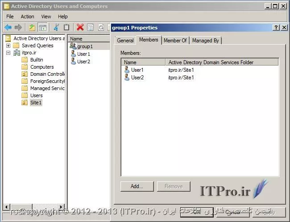Image resolution: width=290 pixels, height=222 pixels.
Task: Click User2 icon in the Site1 list
Action: click(73, 62)
